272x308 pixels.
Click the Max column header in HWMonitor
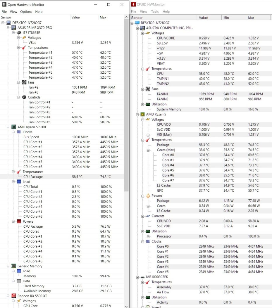(258, 18)
